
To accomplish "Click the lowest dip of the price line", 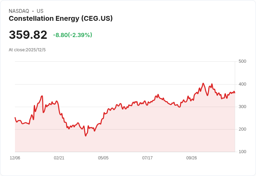I will click(x=85, y=136).
